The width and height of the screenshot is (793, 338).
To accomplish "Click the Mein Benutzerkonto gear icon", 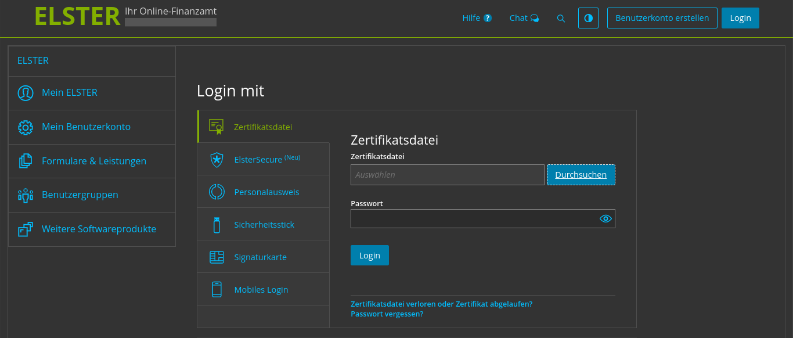I will point(26,127).
